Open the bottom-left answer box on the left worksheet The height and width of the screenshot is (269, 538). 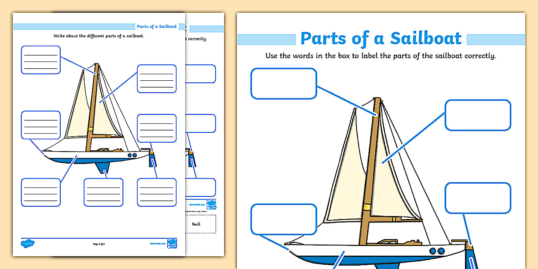click(x=41, y=192)
